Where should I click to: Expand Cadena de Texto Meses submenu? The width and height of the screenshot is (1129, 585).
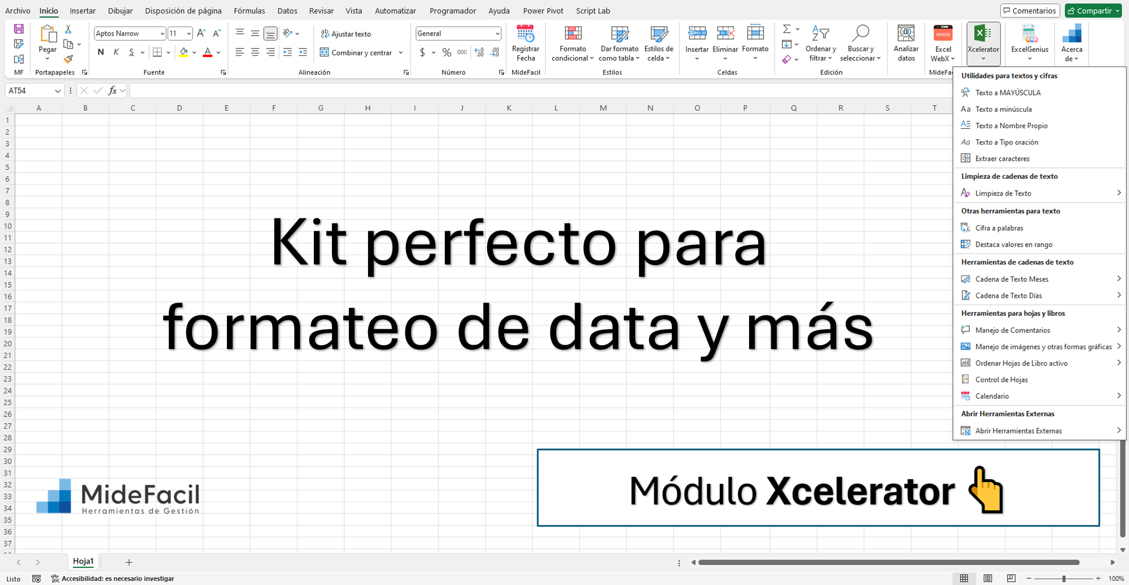click(1039, 279)
